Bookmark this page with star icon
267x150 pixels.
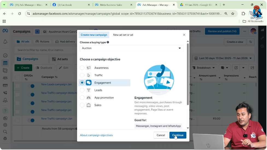coord(233,14)
